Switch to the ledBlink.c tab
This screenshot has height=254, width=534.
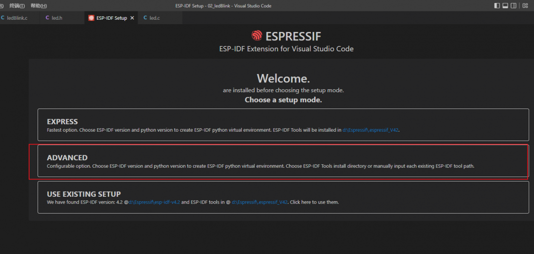pyautogui.click(x=18, y=18)
